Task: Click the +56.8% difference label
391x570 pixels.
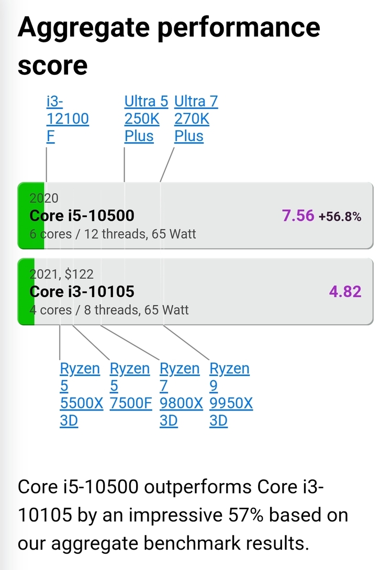Action: click(340, 216)
